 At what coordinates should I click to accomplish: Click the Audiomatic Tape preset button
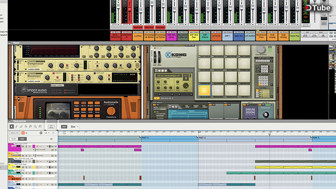pyautogui.click(x=77, y=103)
